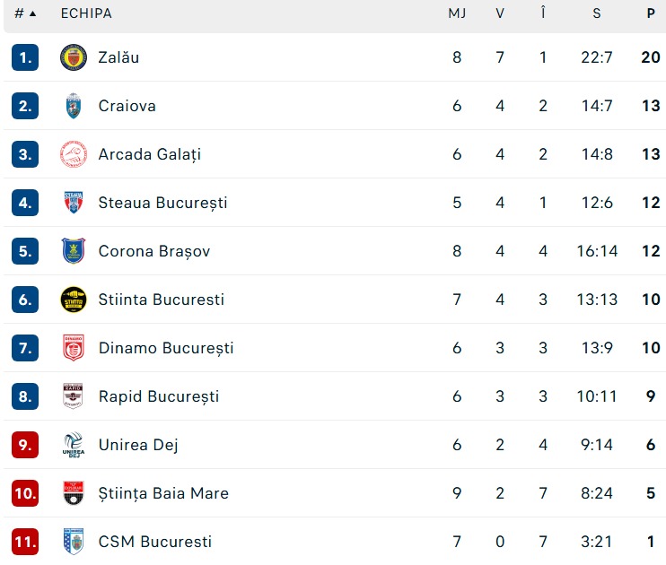Click the ECHIPA column header
The image size is (666, 565).
(x=86, y=13)
